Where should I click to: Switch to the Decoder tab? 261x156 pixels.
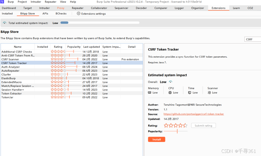coord(141,8)
